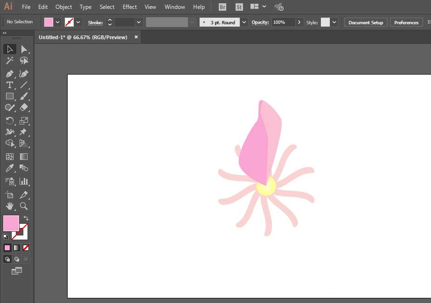This screenshot has height=303, width=431.
Task: Click the large pink fill swatch
Action: tap(11, 223)
